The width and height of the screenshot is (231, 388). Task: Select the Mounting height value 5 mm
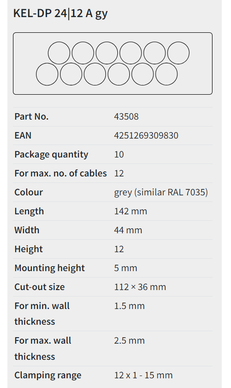126,268
